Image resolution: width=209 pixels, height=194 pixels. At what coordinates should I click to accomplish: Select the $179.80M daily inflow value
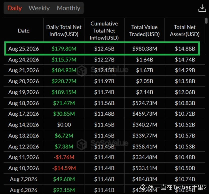[64, 49]
